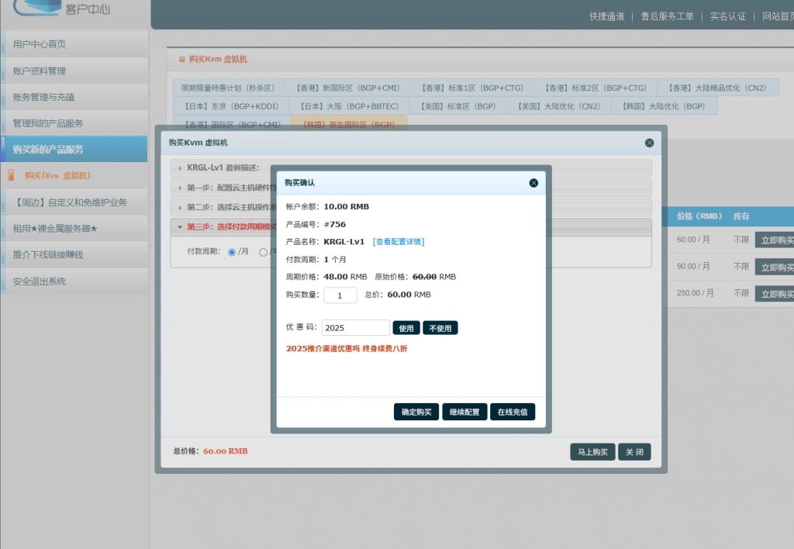Click the 确定购买 confirm purchase button
This screenshot has height=549, width=794.
pos(416,412)
